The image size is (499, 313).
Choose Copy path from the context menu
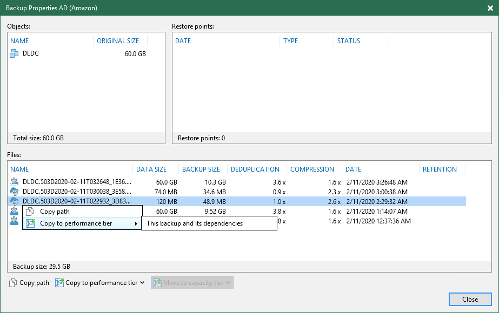point(55,212)
